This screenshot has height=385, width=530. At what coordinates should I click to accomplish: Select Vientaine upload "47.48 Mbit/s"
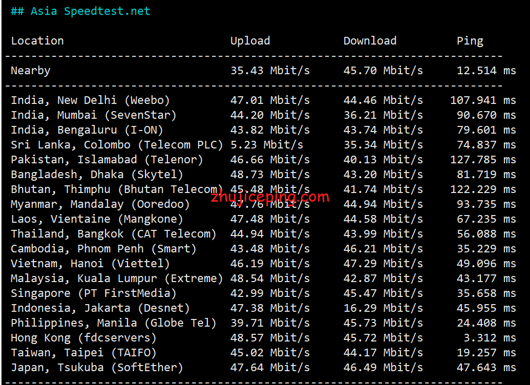tap(270, 219)
